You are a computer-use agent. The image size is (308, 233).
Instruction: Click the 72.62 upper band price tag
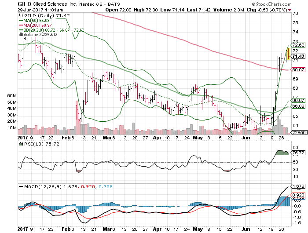coord(298,45)
